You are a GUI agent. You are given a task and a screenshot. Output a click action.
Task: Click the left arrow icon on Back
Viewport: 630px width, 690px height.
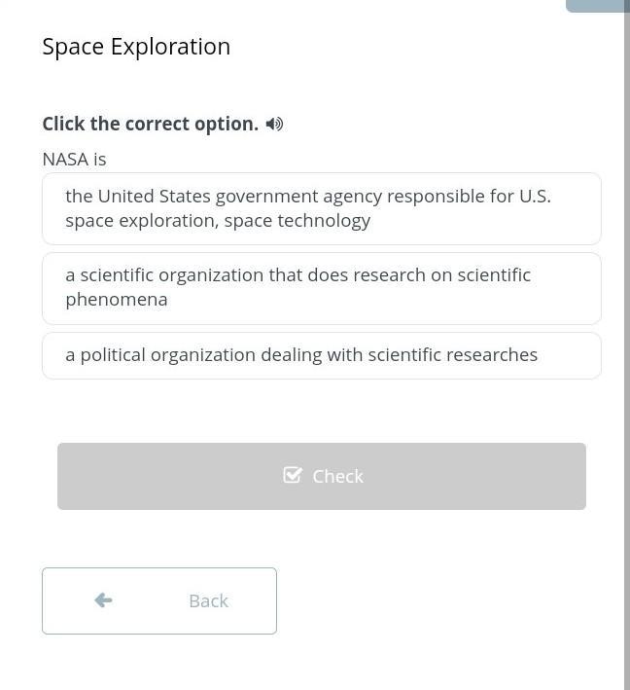coord(103,600)
